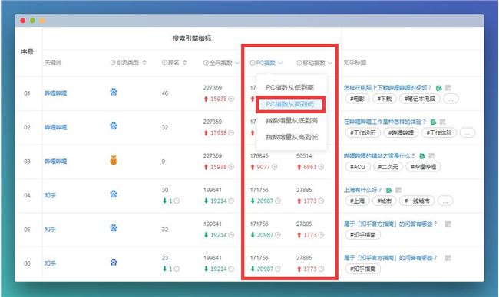Click the clock icon beside 15938 in row 01
The image size is (499, 297).
[x=231, y=99]
